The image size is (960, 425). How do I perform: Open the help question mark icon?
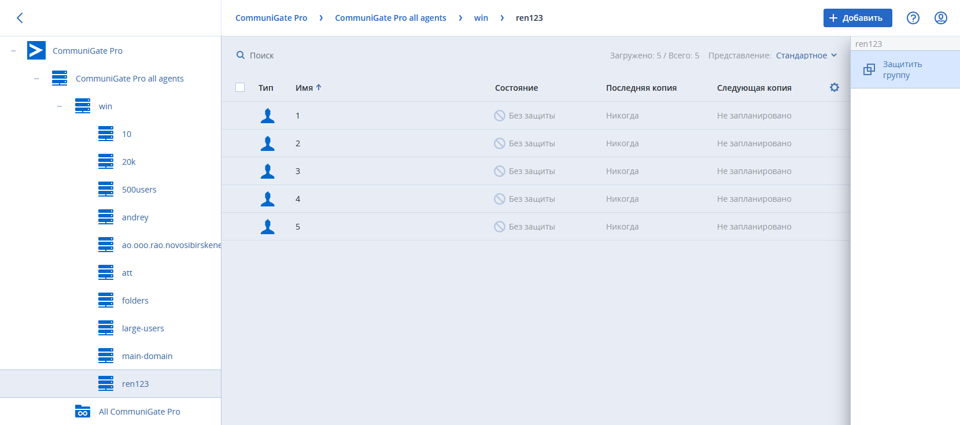click(x=913, y=18)
